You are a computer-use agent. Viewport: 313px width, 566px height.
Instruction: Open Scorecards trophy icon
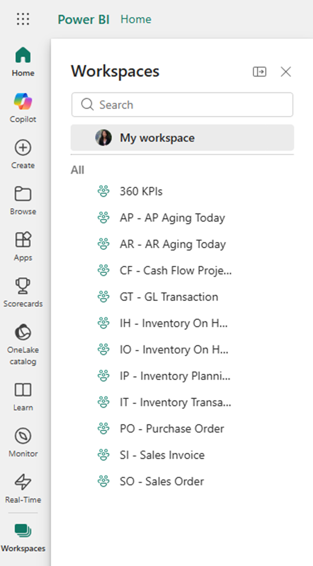[23, 286]
